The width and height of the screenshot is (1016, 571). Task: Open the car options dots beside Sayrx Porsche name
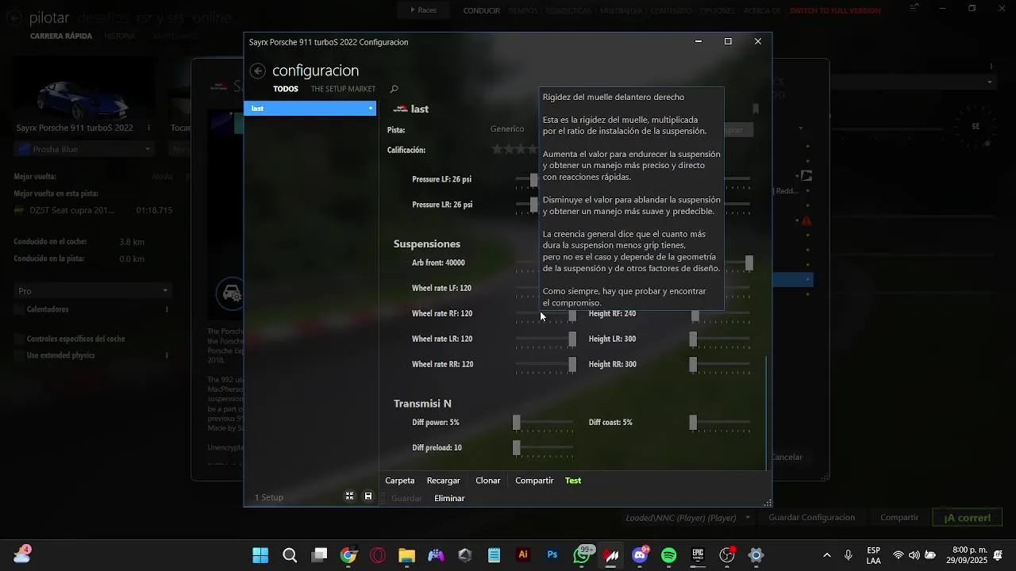(x=148, y=128)
